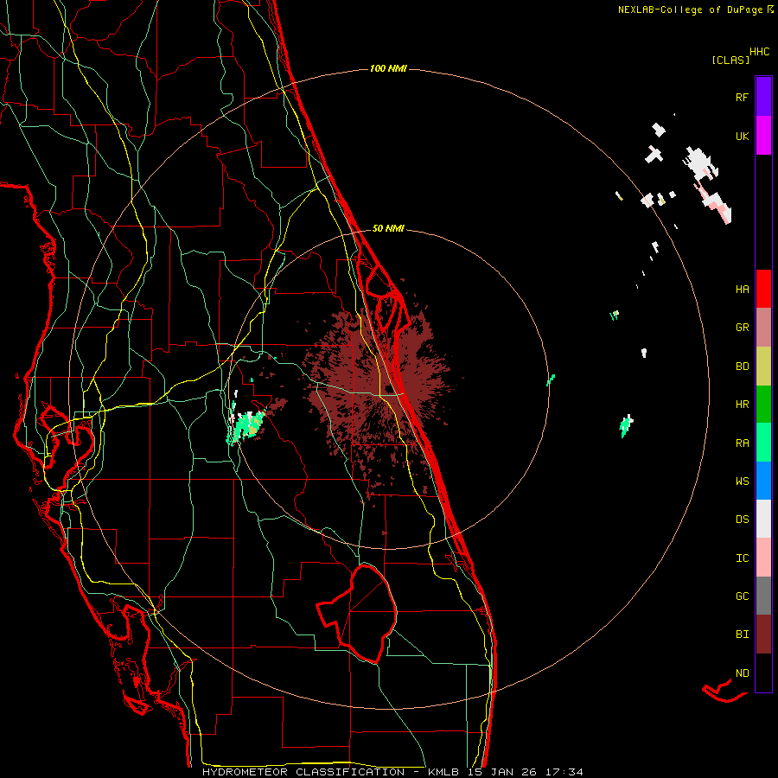Click the BD legend label

pos(742,367)
